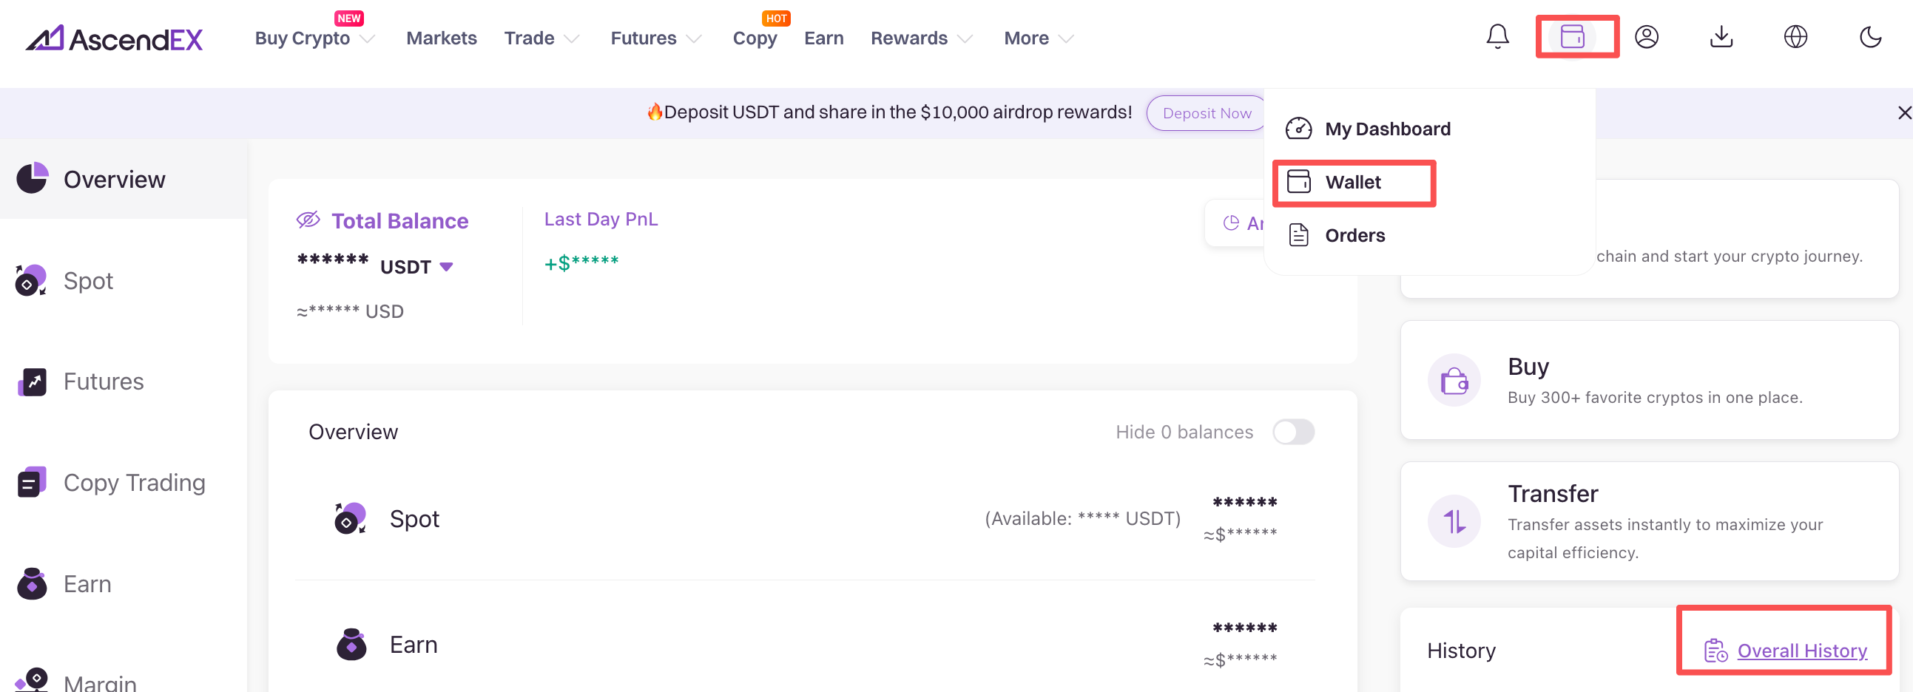Select Orders from the dropdown menu
This screenshot has width=1913, height=692.
1354,235
